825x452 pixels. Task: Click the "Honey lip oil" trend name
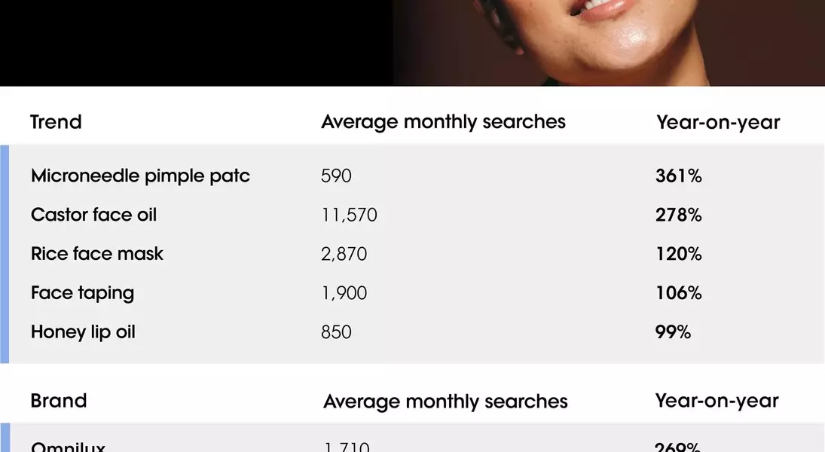point(84,331)
